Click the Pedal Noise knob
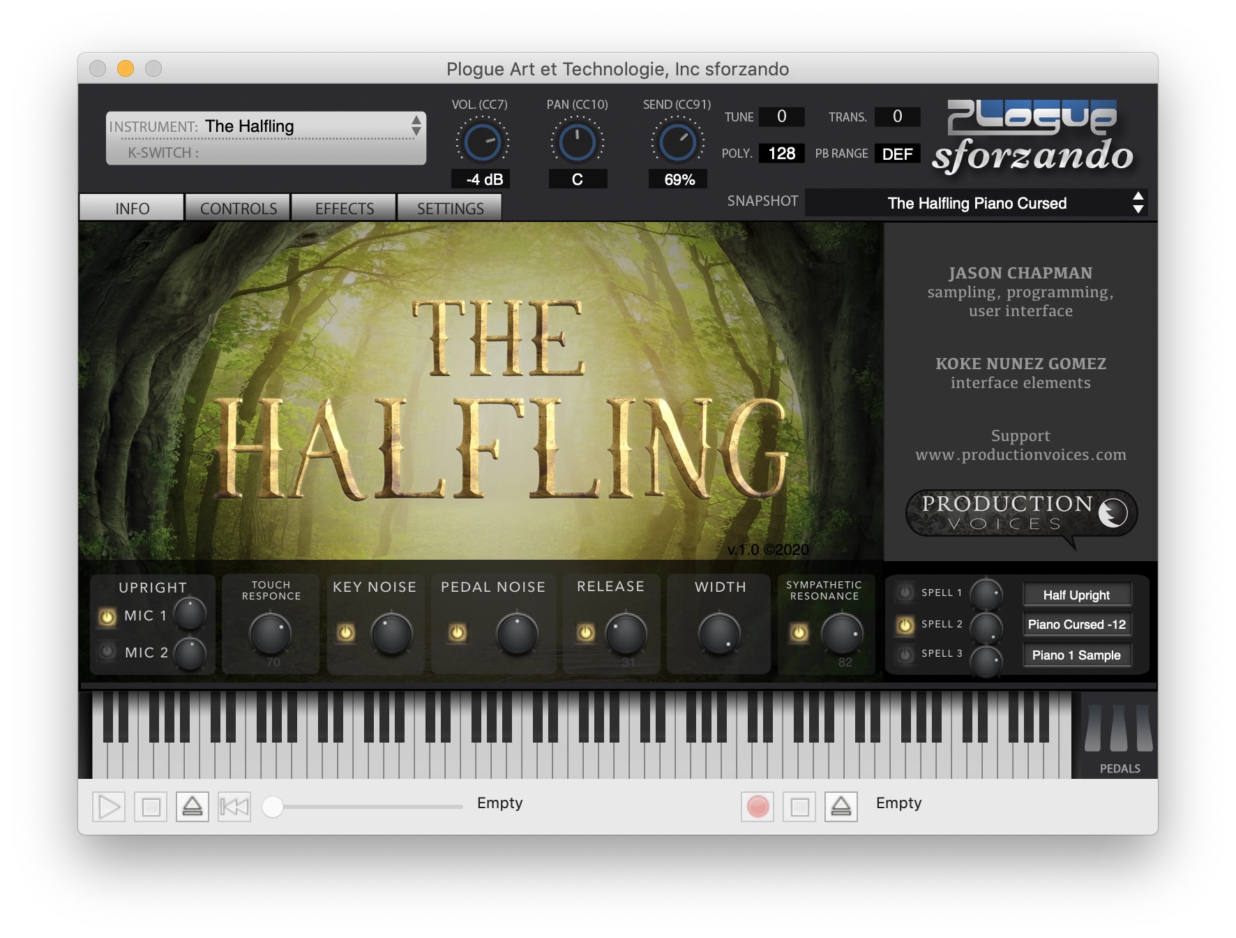1236x938 pixels. [517, 634]
